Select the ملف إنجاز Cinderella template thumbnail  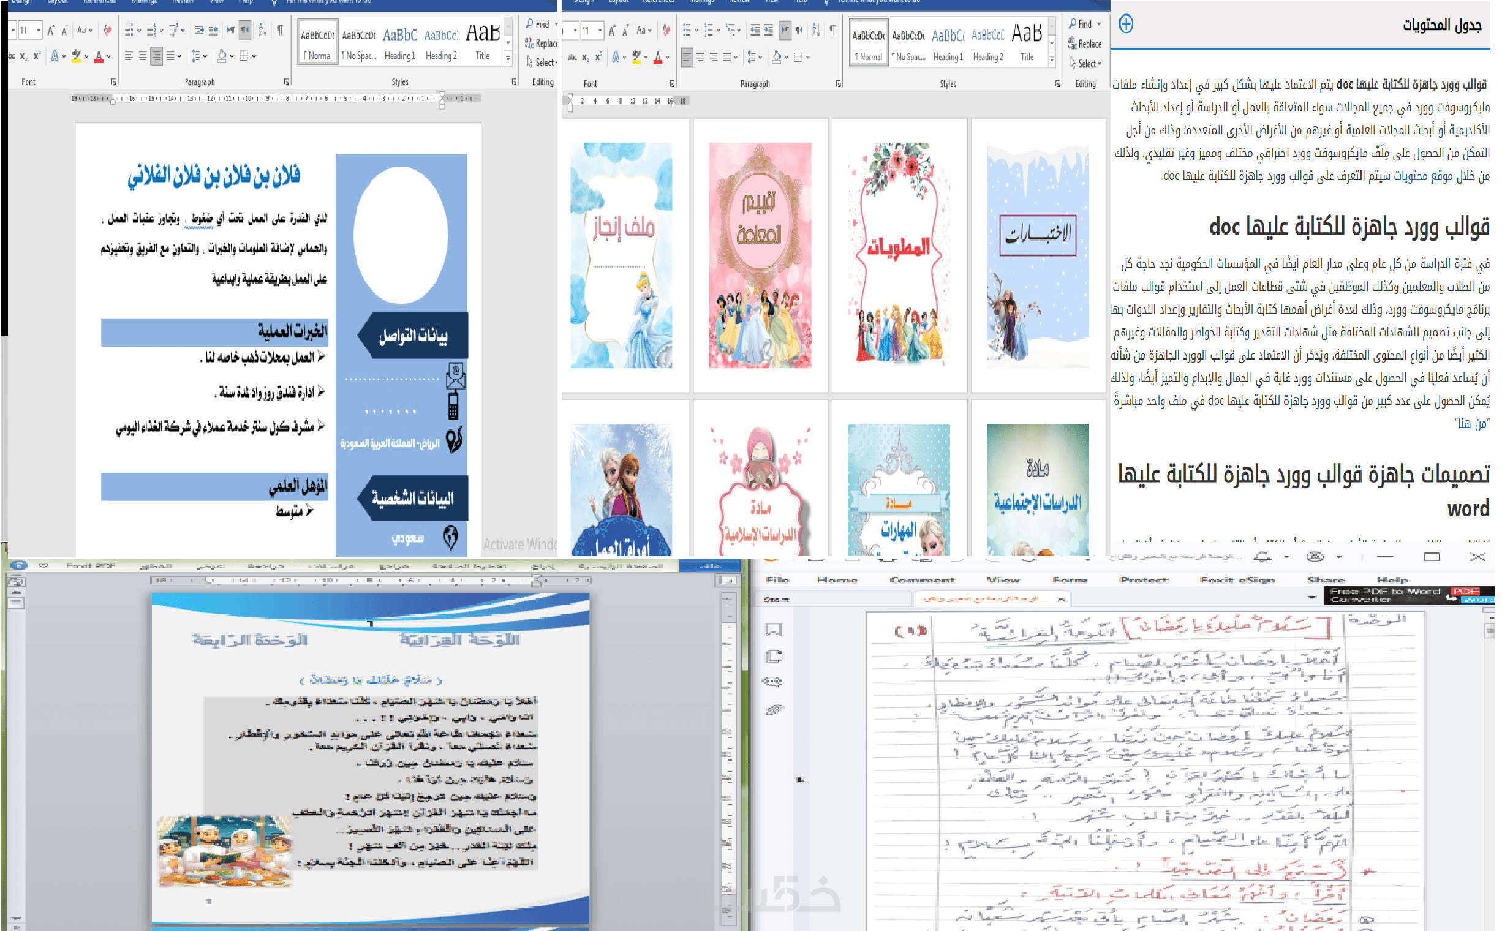point(621,255)
